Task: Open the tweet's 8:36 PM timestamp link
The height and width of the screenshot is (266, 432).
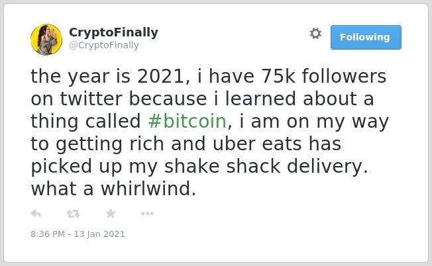Action: [48, 234]
